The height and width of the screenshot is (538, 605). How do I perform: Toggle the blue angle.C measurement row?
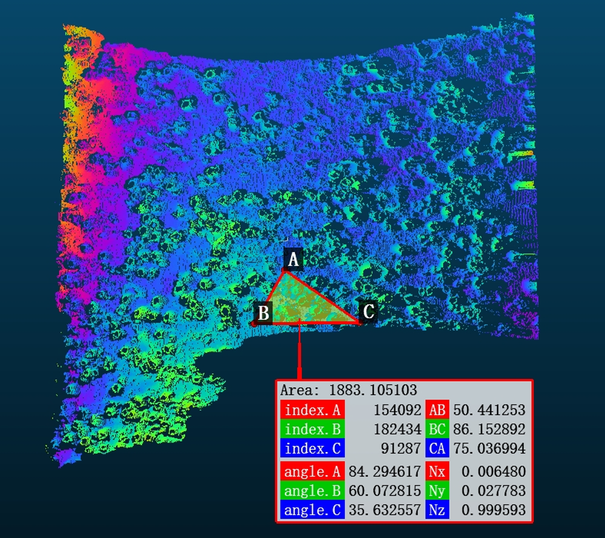click(312, 510)
